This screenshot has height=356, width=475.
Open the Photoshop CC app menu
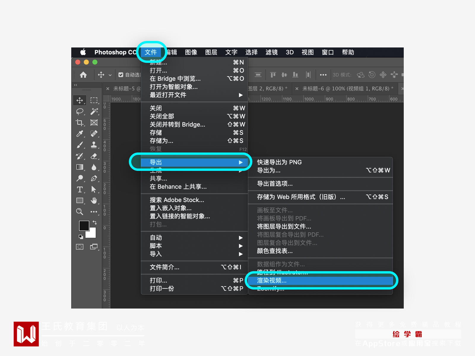(x=115, y=52)
